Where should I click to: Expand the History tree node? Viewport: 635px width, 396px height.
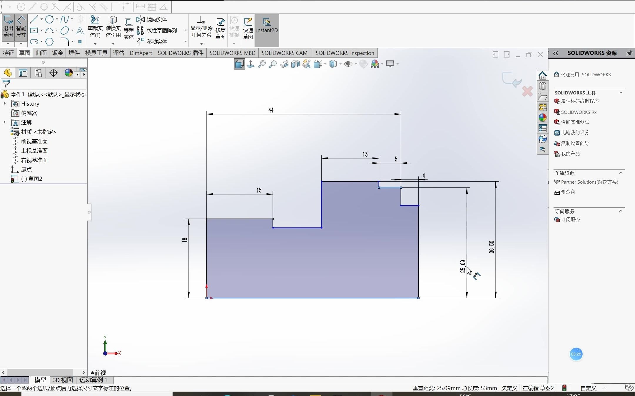point(4,104)
